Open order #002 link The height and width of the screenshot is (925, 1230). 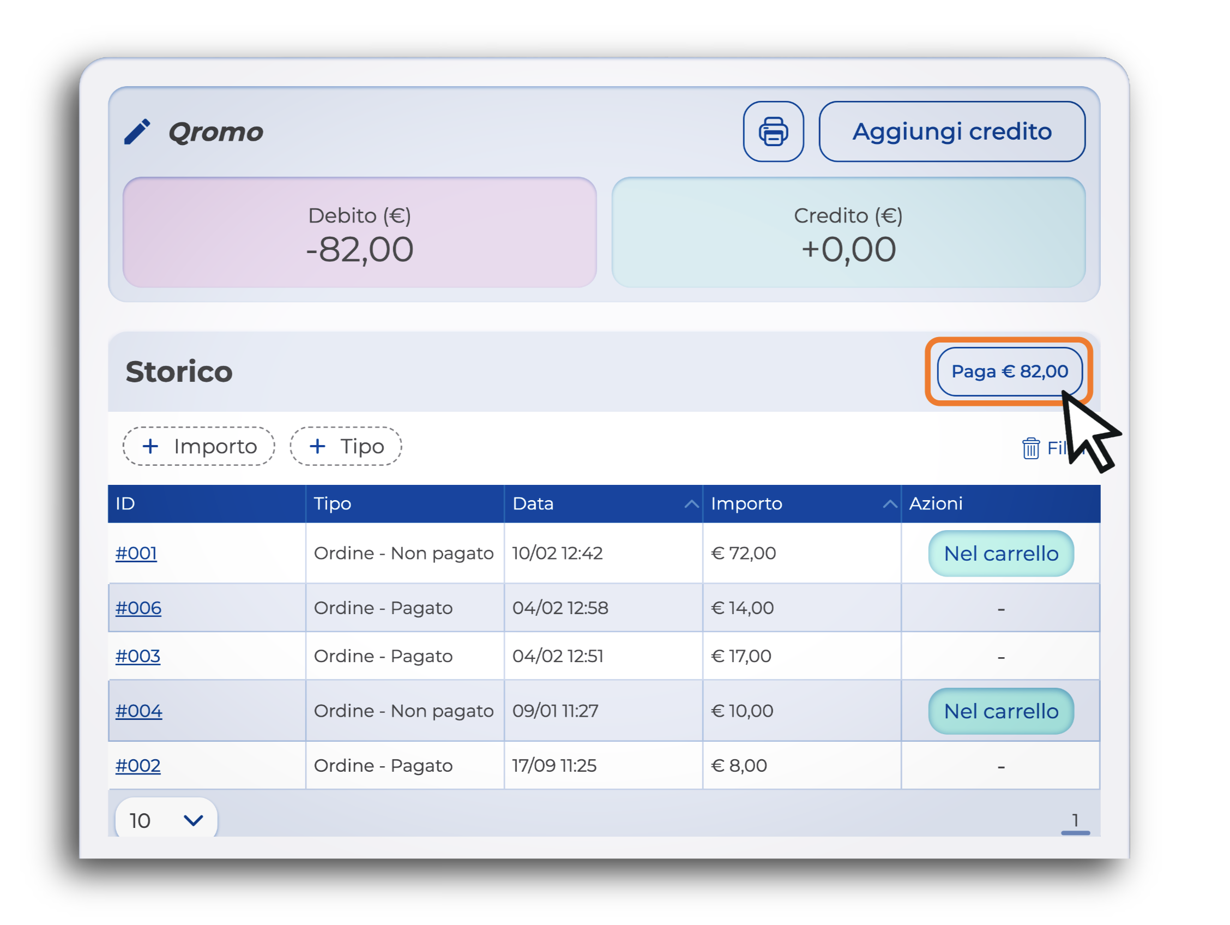click(138, 766)
